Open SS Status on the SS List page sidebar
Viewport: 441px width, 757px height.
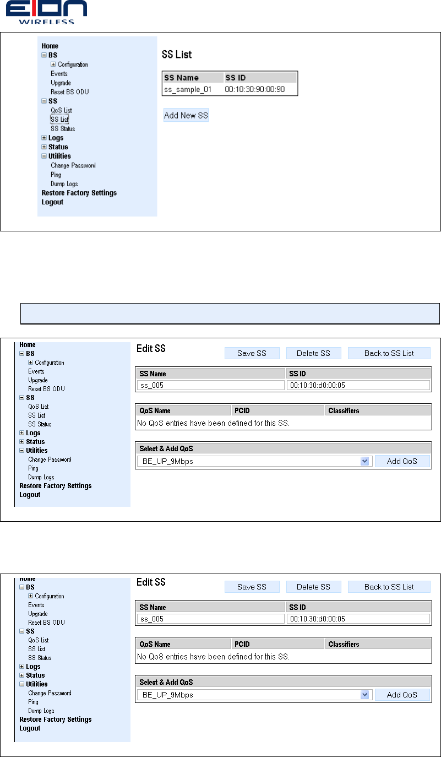(63, 129)
